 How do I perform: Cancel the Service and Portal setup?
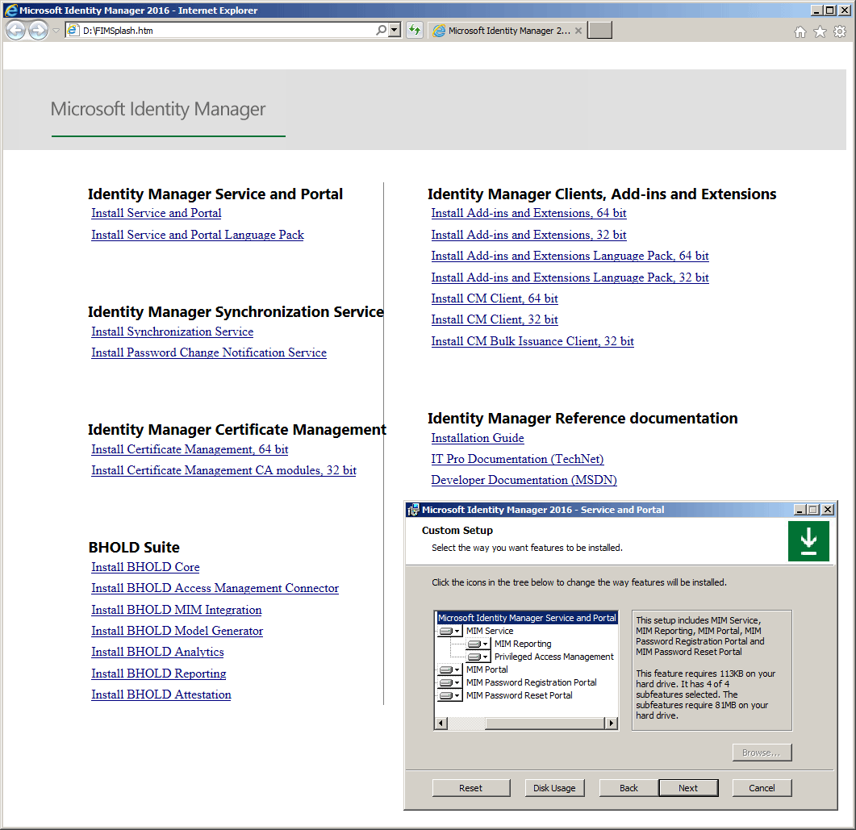tap(762, 788)
